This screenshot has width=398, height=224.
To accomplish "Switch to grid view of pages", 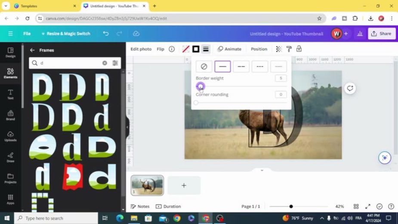I will [356, 206].
